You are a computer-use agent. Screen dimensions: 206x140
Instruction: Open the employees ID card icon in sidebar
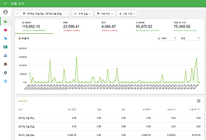pos(5,47)
